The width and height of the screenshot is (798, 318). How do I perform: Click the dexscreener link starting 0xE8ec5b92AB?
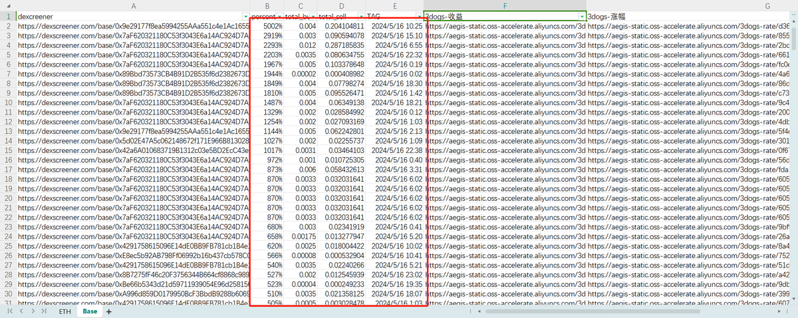pyautogui.click(x=134, y=255)
